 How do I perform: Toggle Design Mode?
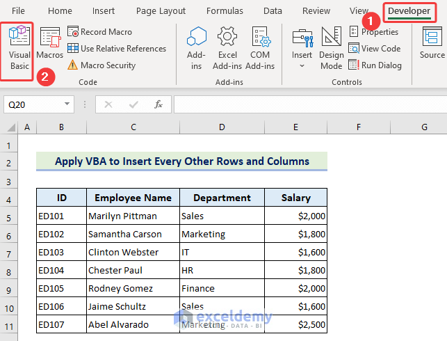332,49
